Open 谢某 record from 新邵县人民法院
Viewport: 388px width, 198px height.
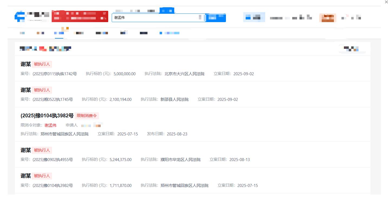pos(26,90)
